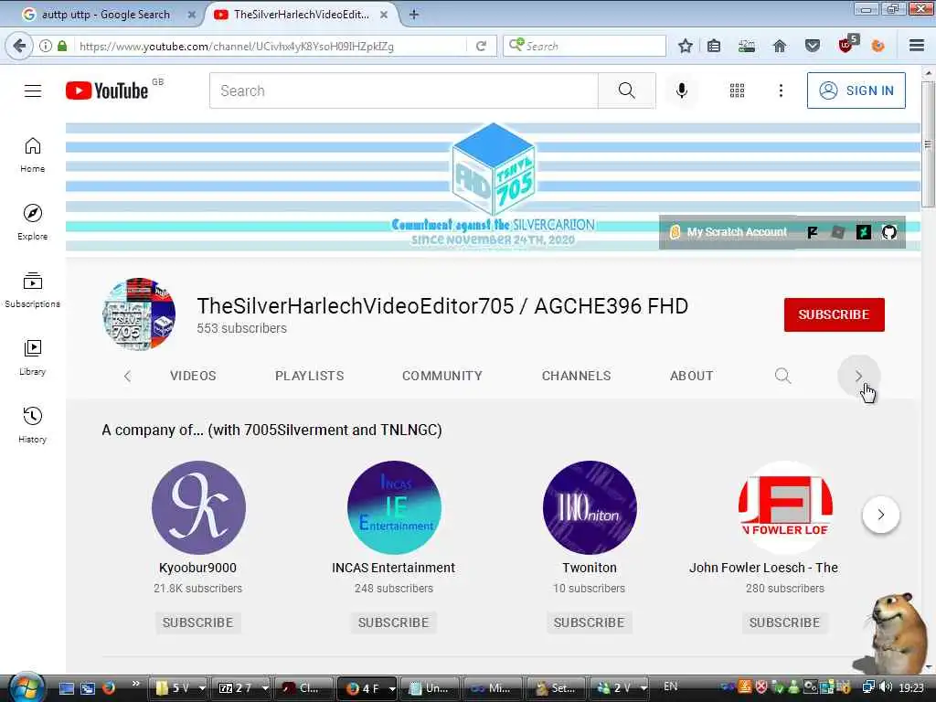Expand the Firefox 4 F taskbar group dropdown
This screenshot has height=702, width=936.
(x=391, y=688)
